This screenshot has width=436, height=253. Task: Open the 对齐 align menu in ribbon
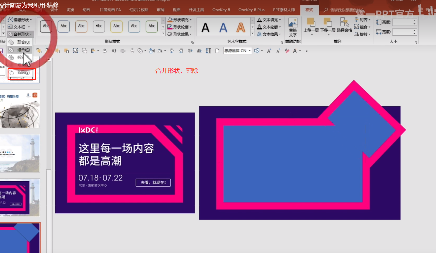pyautogui.click(x=362, y=20)
